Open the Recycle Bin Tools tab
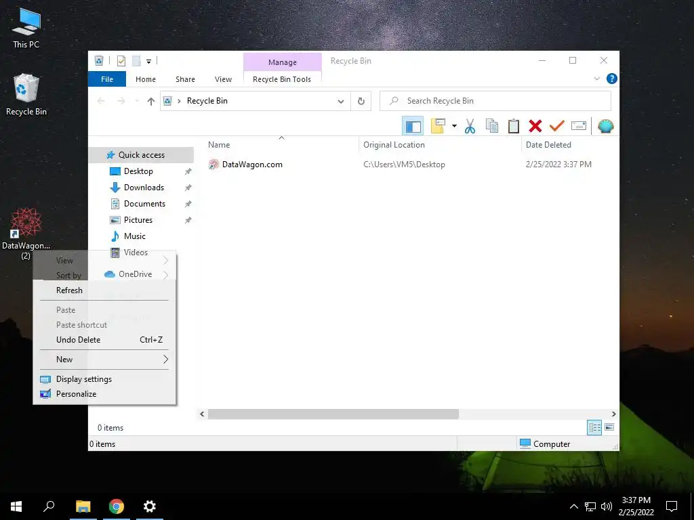The width and height of the screenshot is (694, 520). 282,79
